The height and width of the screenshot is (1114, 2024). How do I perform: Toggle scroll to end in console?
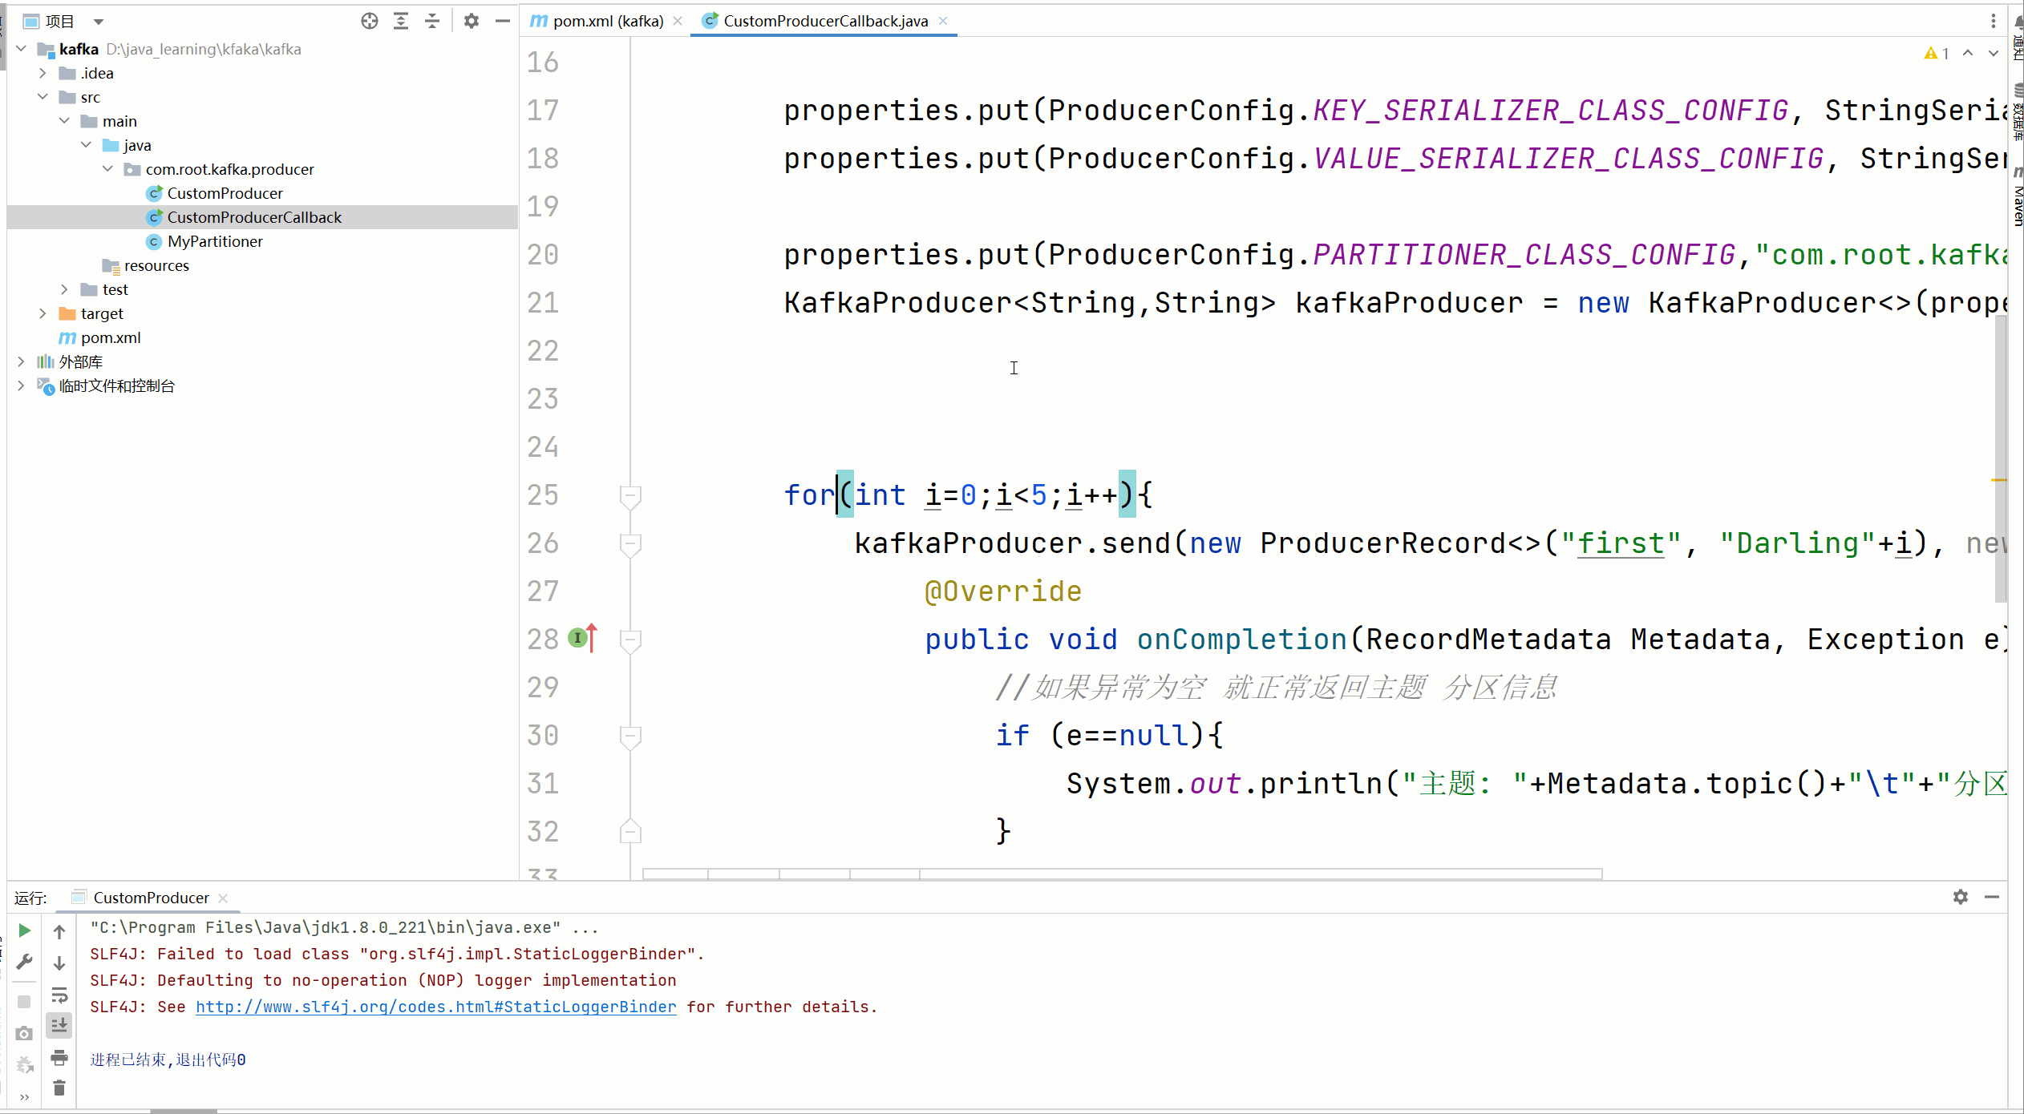click(x=59, y=1025)
